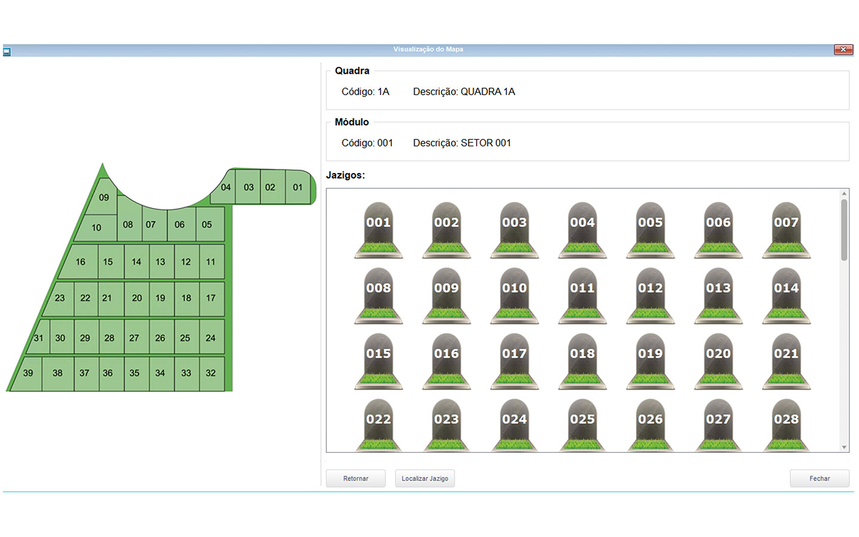Select plot 09 on the map
This screenshot has width=859, height=537.
click(104, 197)
